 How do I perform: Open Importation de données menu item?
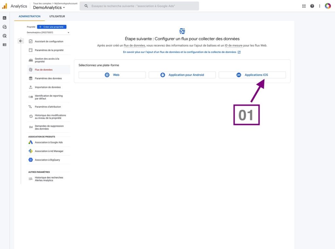pos(49,87)
